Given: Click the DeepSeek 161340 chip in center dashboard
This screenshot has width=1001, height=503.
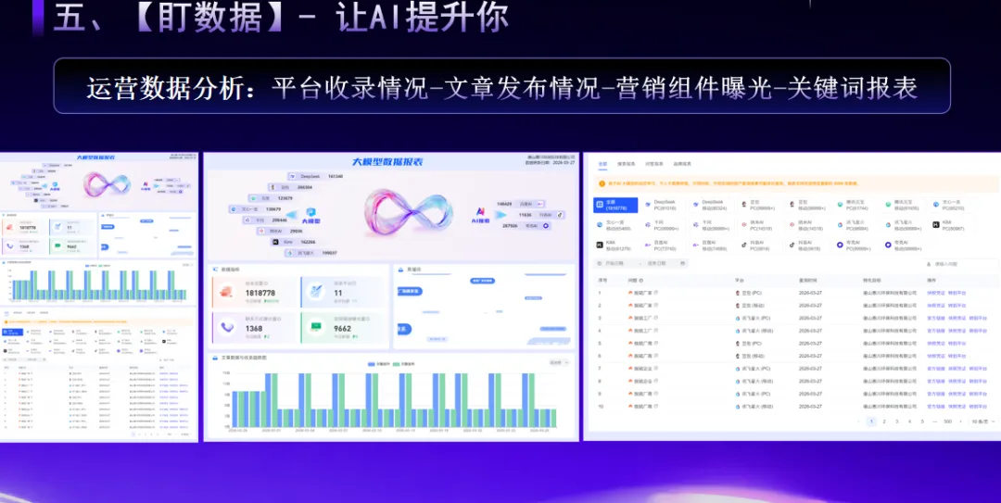Looking at the screenshot, I should (x=316, y=176).
